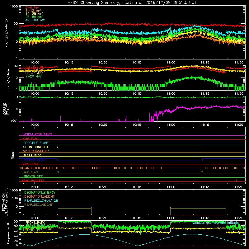Click the FRONTS_OFF flag label
The height and width of the screenshot is (249, 249).
click(33, 176)
